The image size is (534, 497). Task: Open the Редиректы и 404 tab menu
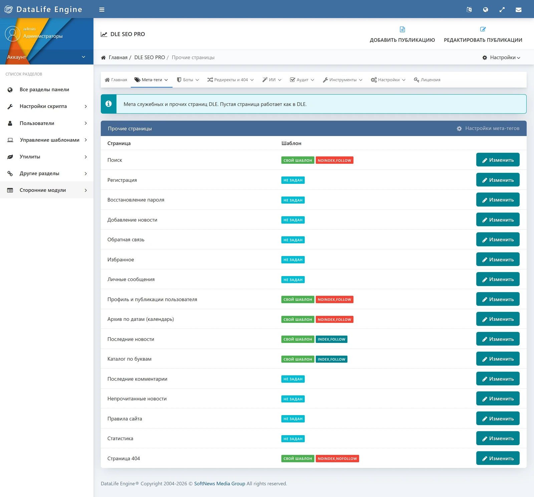(x=230, y=80)
